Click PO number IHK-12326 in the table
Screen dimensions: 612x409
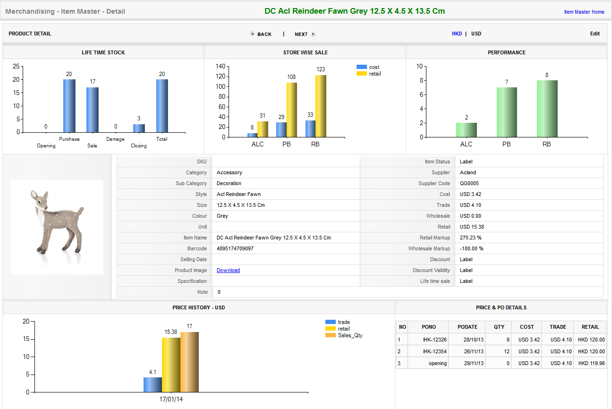pos(435,340)
